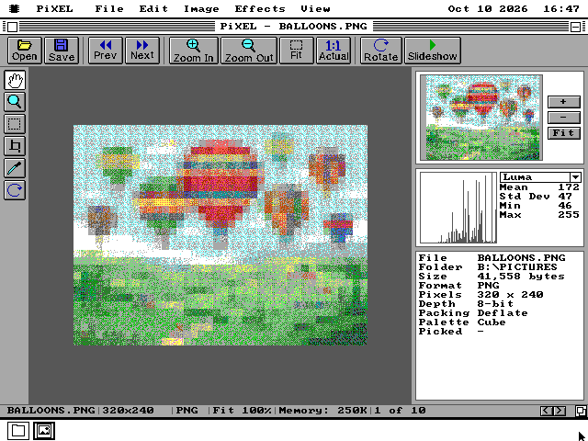
Task: Select the Magnifier zoom tool
Action: (15, 102)
